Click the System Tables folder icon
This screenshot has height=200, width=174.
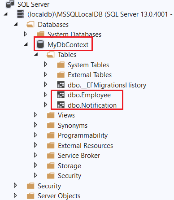pyautogui.click(x=61, y=65)
